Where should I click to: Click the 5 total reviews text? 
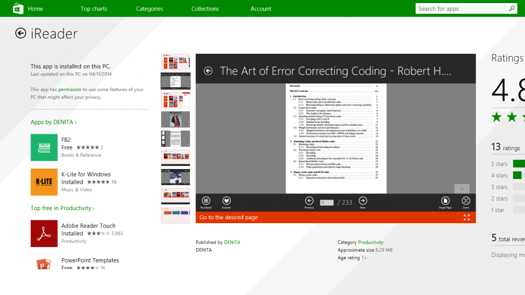[x=508, y=238]
